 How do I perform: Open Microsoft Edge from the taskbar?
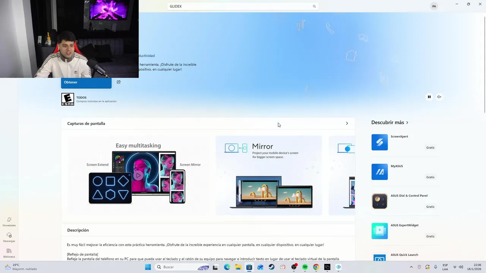pyautogui.click(x=227, y=267)
